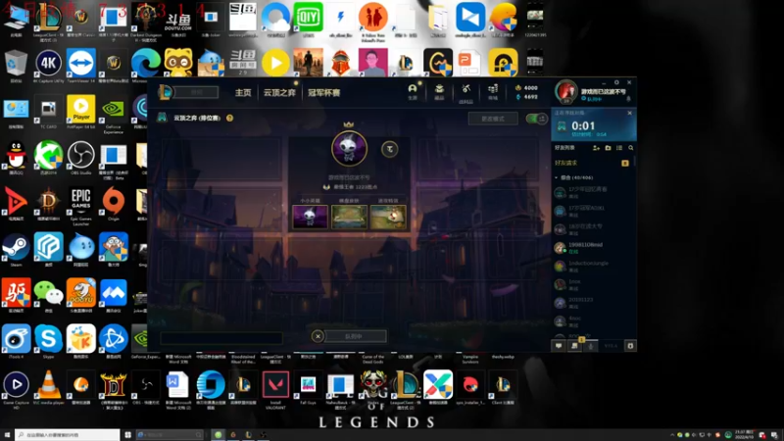Click the friends list sort icon
Viewport: 784px width, 441px height.
click(x=619, y=148)
